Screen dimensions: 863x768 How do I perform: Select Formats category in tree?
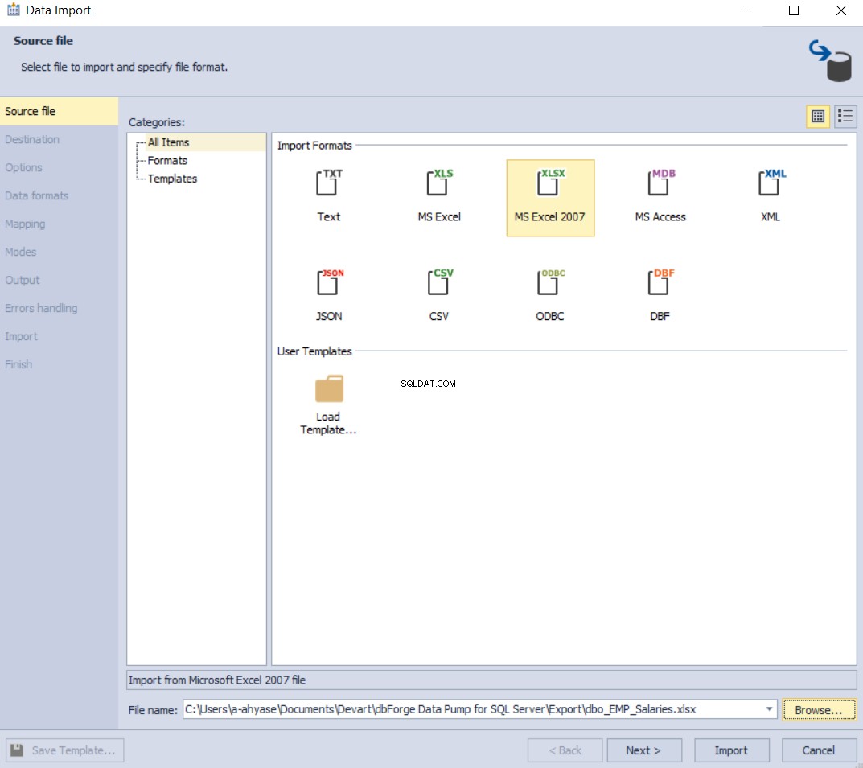tap(167, 160)
